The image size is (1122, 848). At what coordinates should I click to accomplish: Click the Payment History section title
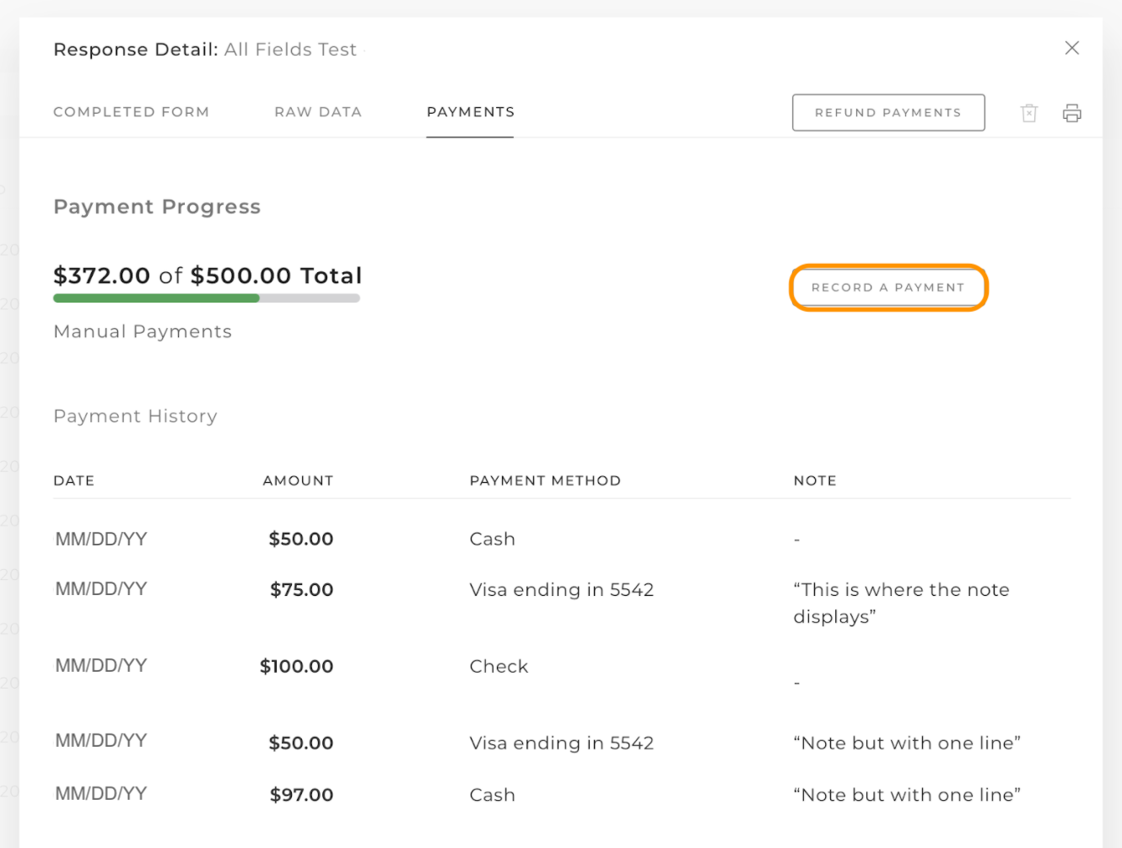(135, 416)
